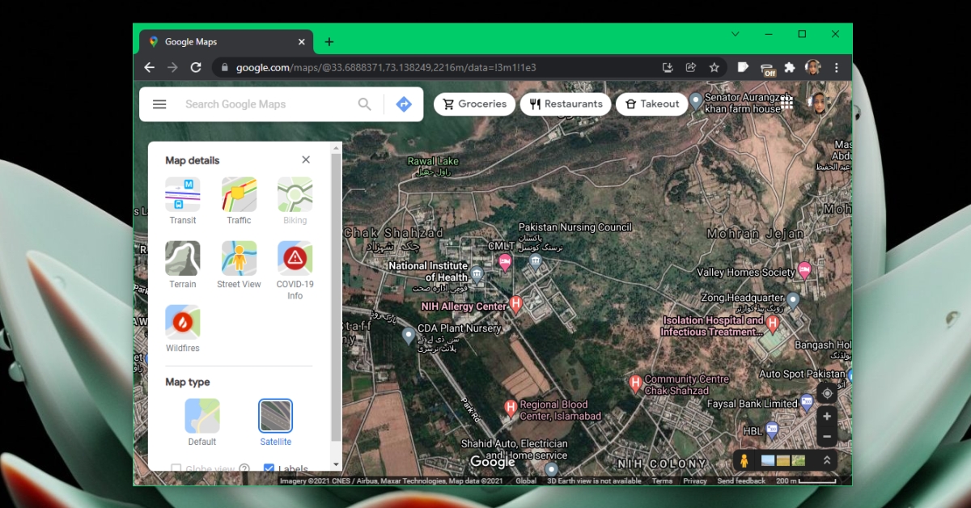This screenshot has width=971, height=508.
Task: Select the Transit map detail
Action: coord(182,196)
